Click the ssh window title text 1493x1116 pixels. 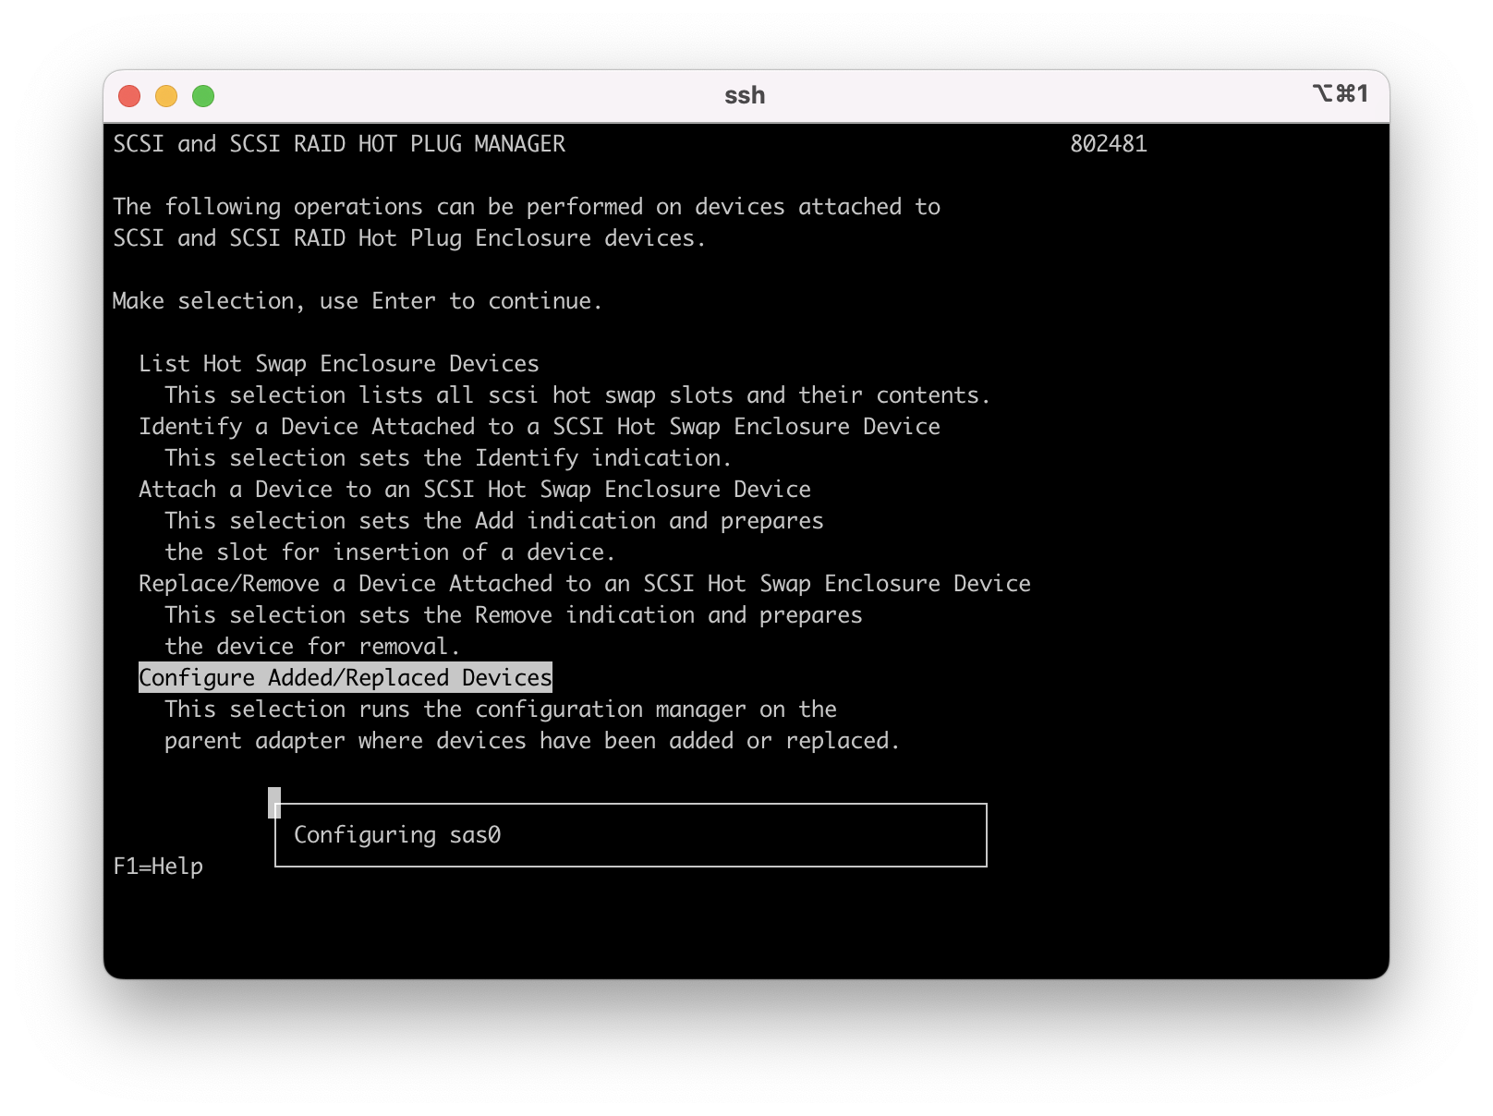tap(745, 95)
